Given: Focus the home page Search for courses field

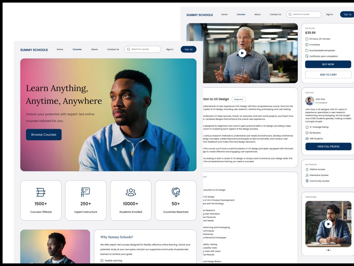Looking at the screenshot, I should click(143, 49).
